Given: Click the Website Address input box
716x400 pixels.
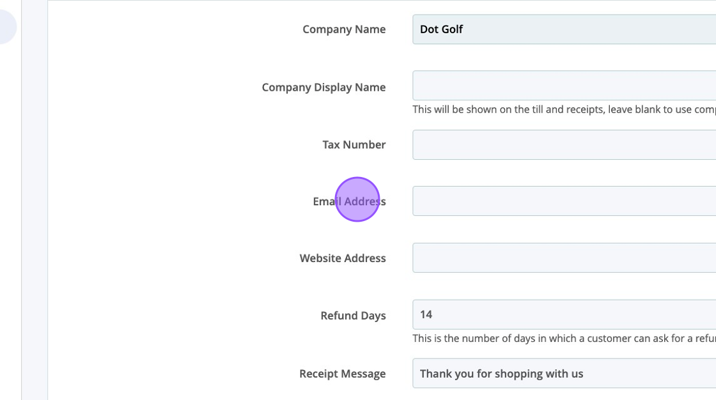Looking at the screenshot, I should (564, 258).
